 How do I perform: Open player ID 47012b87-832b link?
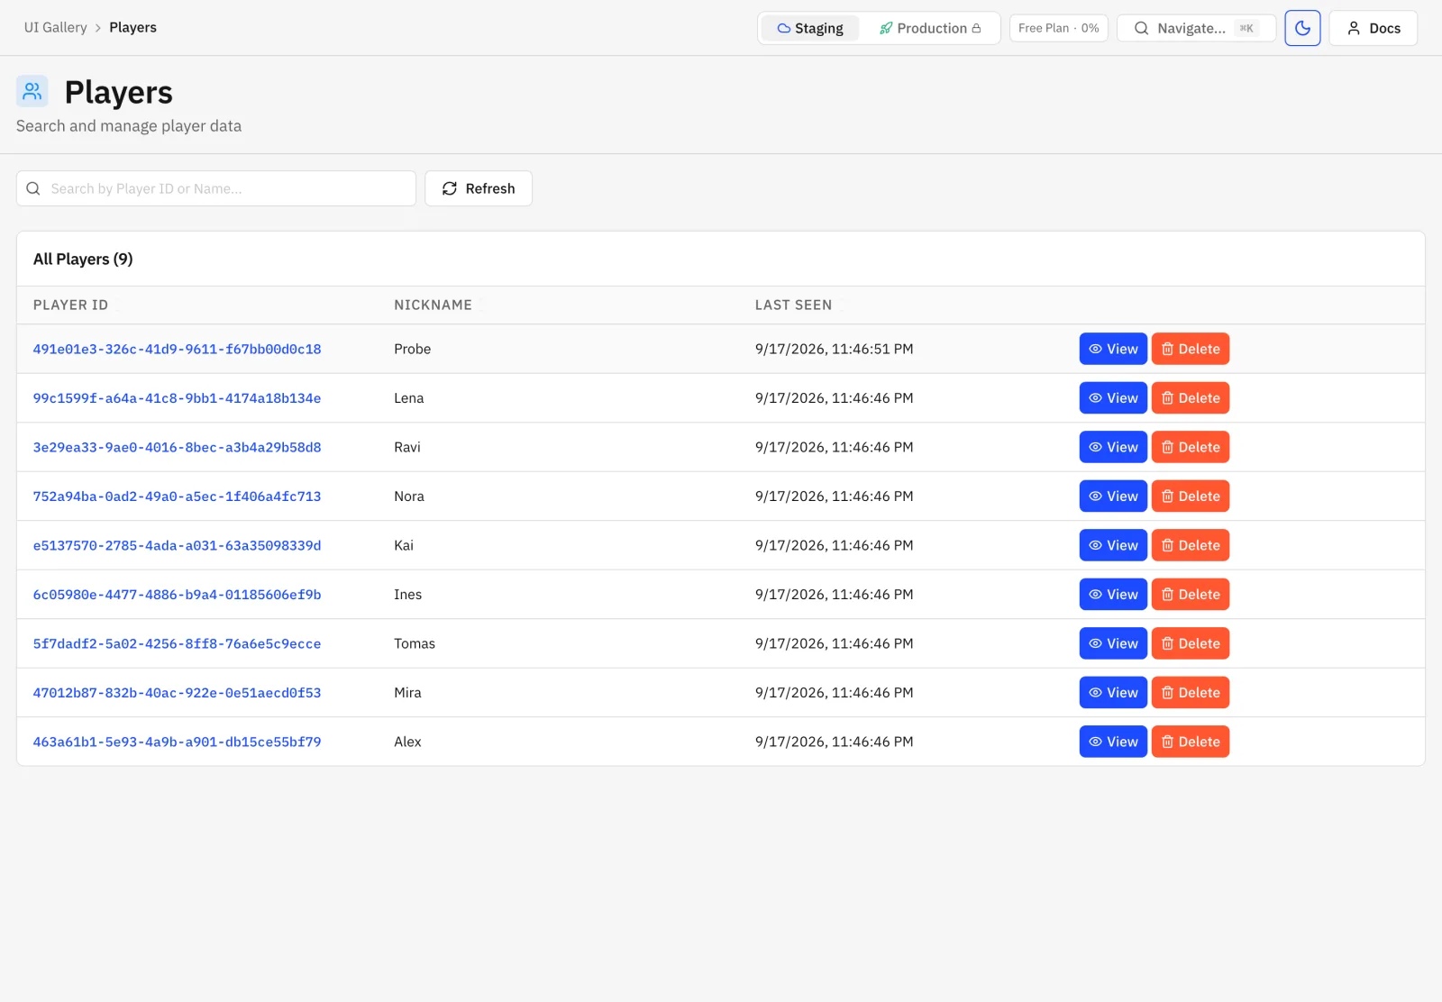pyautogui.click(x=177, y=692)
